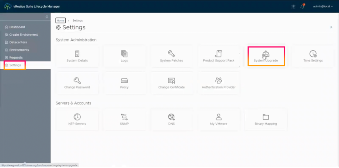Click the My VMware label

tap(218, 124)
